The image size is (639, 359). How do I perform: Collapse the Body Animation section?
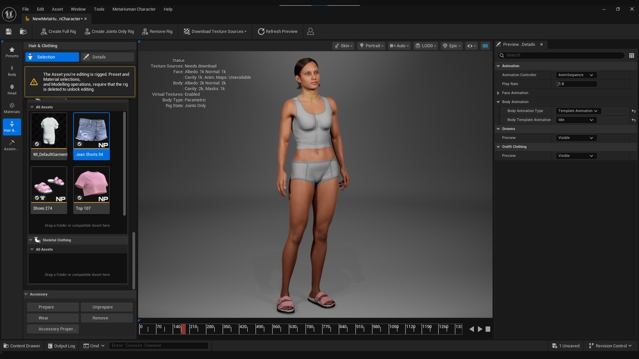coord(498,102)
